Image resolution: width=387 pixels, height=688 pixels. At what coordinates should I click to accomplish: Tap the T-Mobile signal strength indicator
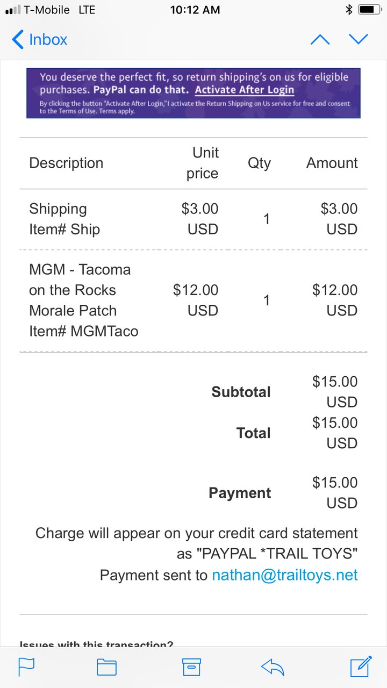pyautogui.click(x=12, y=10)
